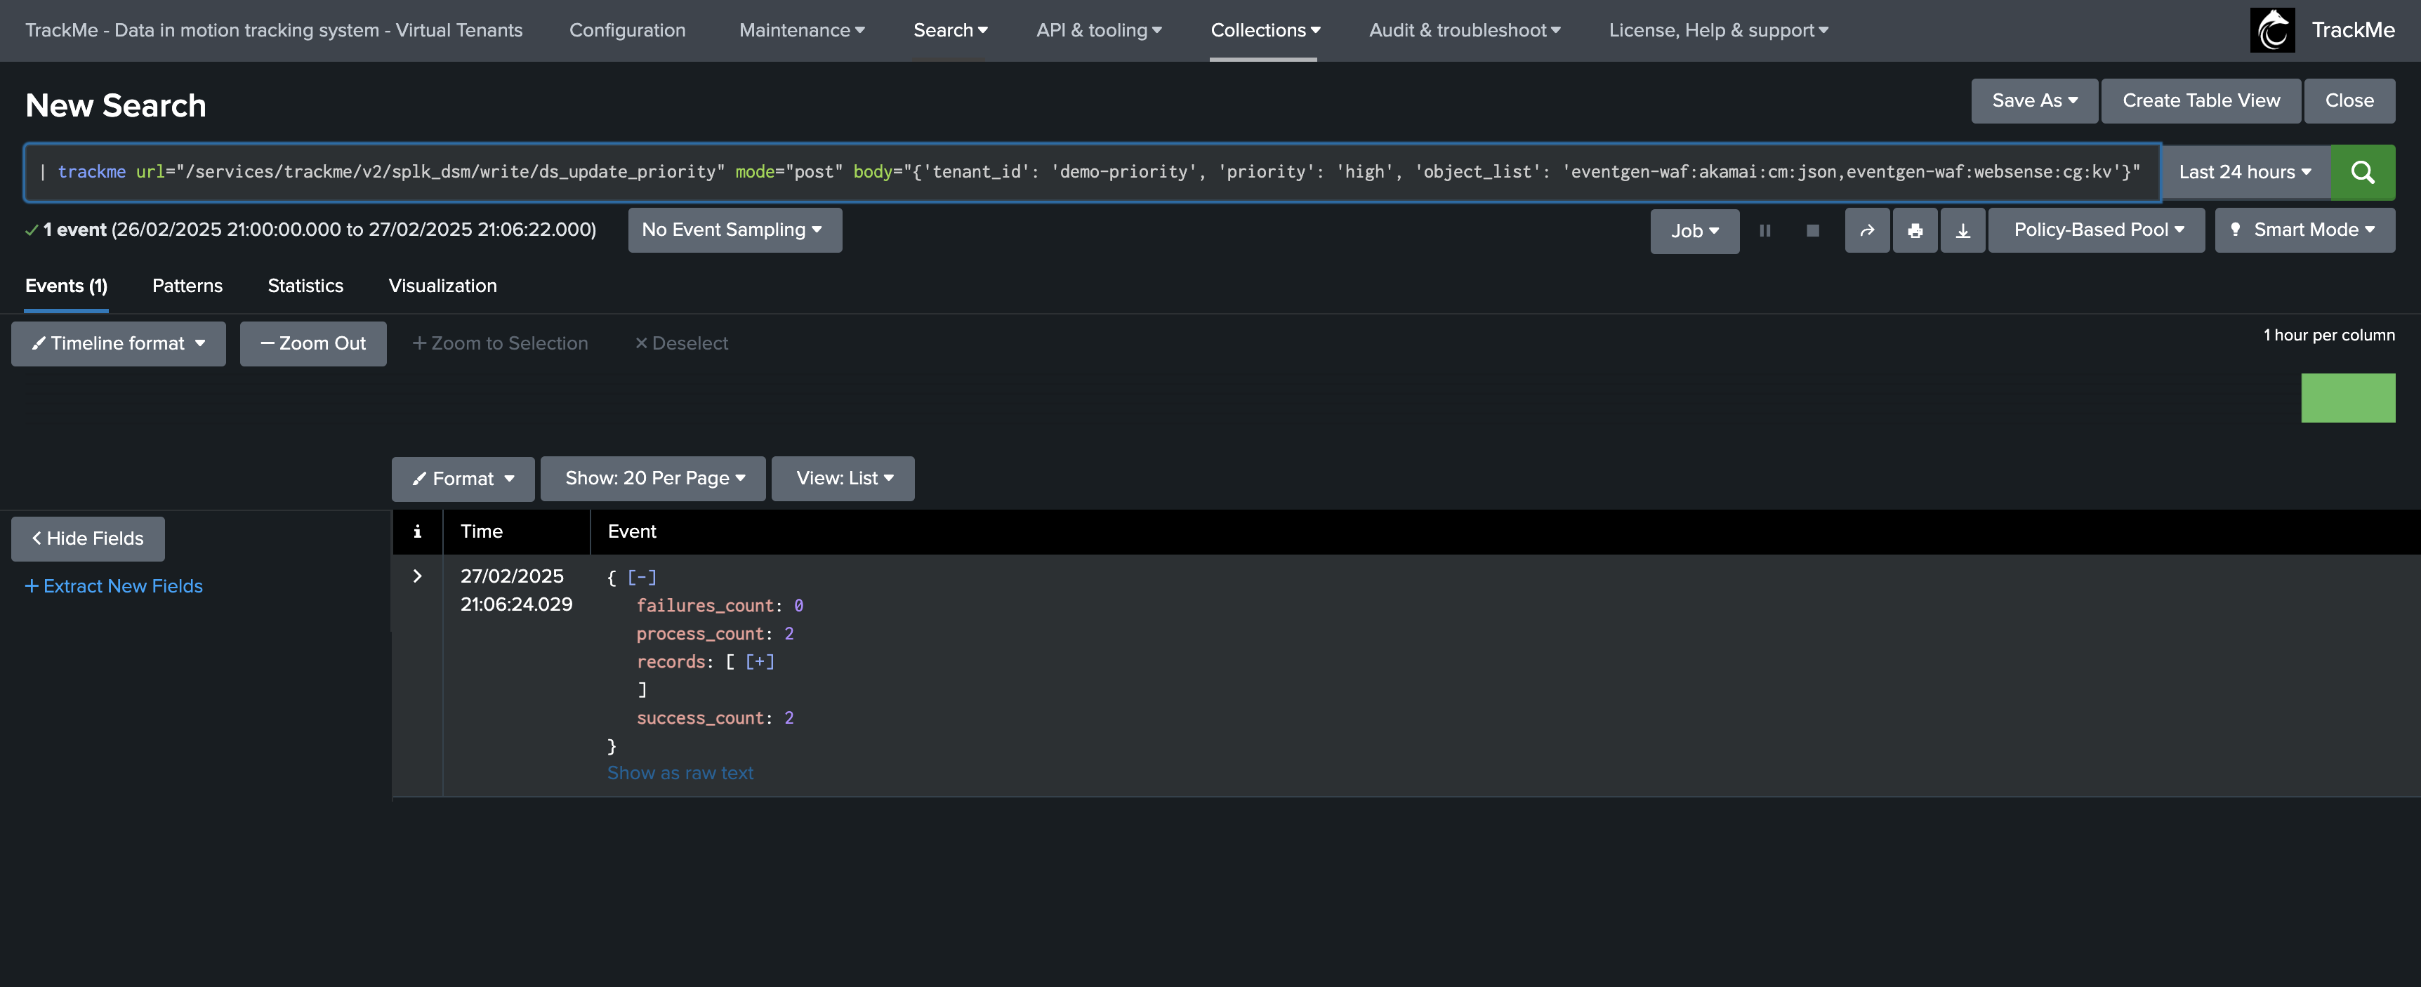2421x987 pixels.
Task: Run the search with magnifier button
Action: click(x=2362, y=172)
